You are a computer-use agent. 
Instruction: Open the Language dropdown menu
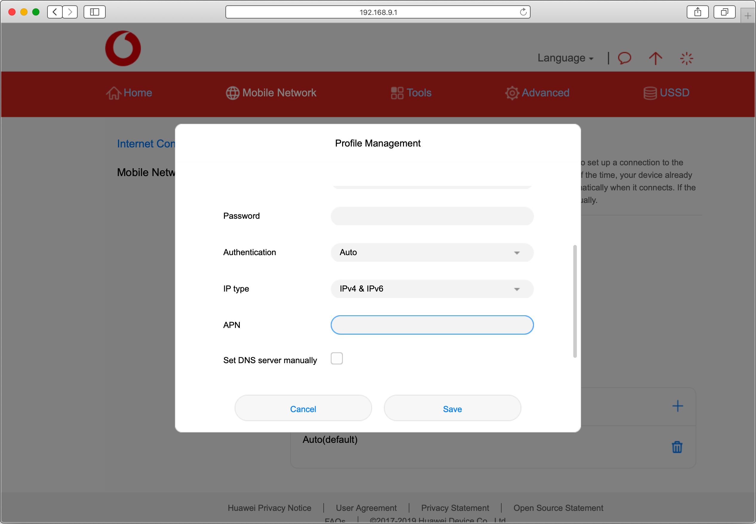pyautogui.click(x=565, y=58)
